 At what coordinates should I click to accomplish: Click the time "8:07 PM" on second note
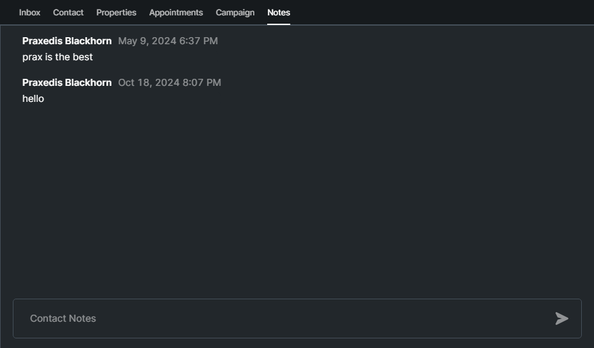coord(202,83)
